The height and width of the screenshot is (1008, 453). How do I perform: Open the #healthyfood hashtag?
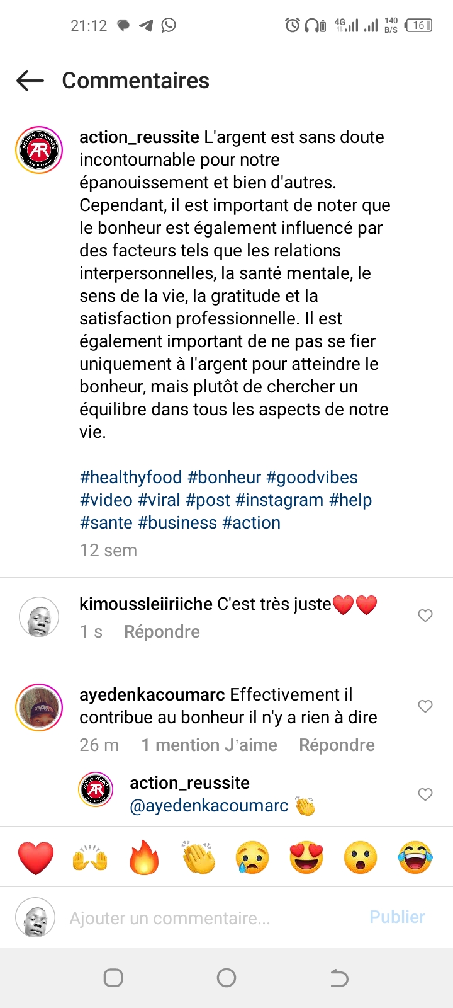tap(131, 478)
